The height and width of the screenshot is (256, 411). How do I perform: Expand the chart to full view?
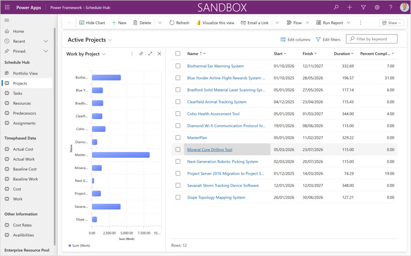[150, 54]
